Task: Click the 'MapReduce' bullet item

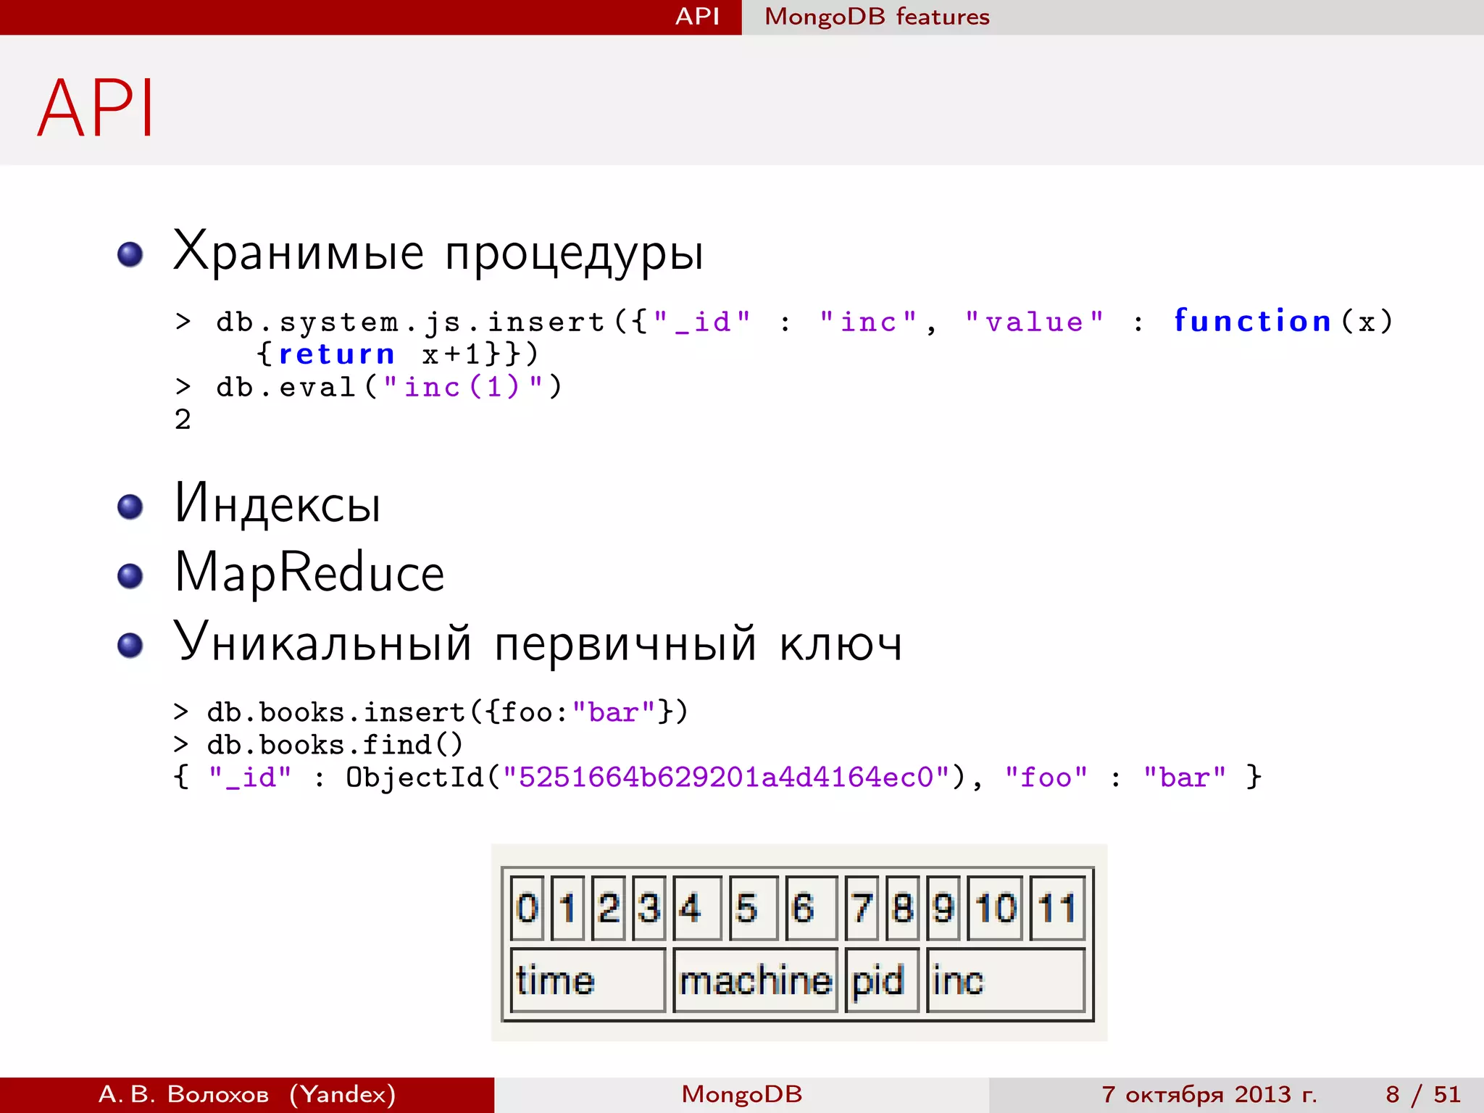Action: click(309, 572)
